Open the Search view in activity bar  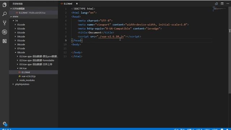(5, 14)
